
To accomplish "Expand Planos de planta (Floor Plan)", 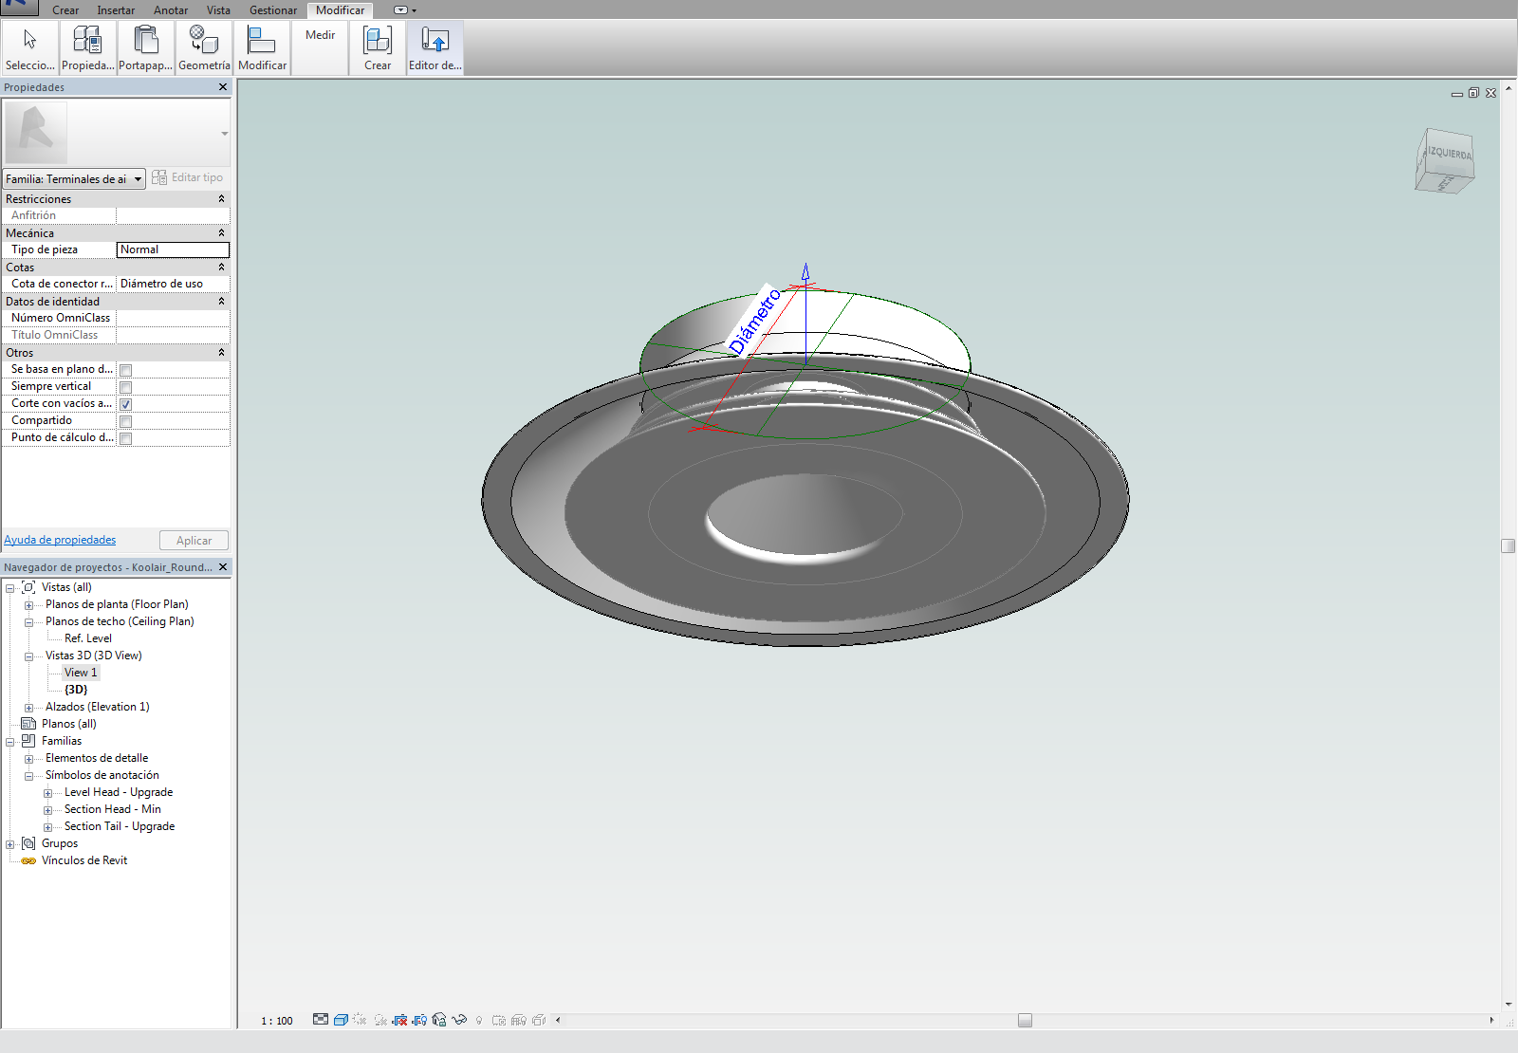I will pos(28,605).
